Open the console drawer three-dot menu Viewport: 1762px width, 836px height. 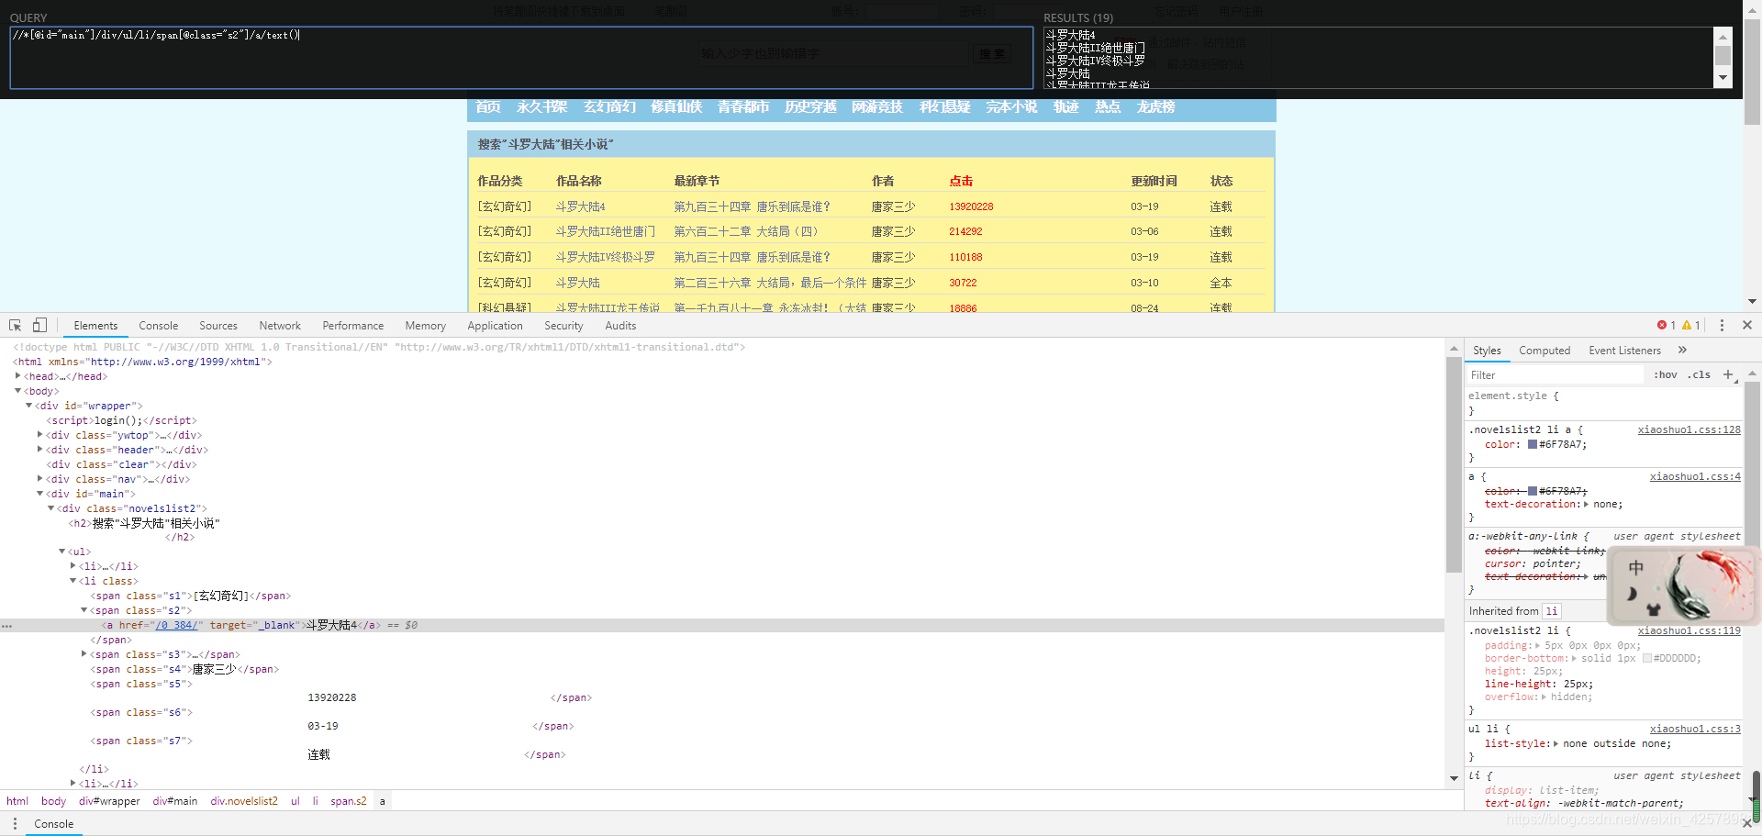[x=15, y=824]
